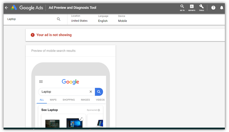Click the blue search button in preview
Image resolution: width=229 pixels, height=132 pixels.
[99, 92]
